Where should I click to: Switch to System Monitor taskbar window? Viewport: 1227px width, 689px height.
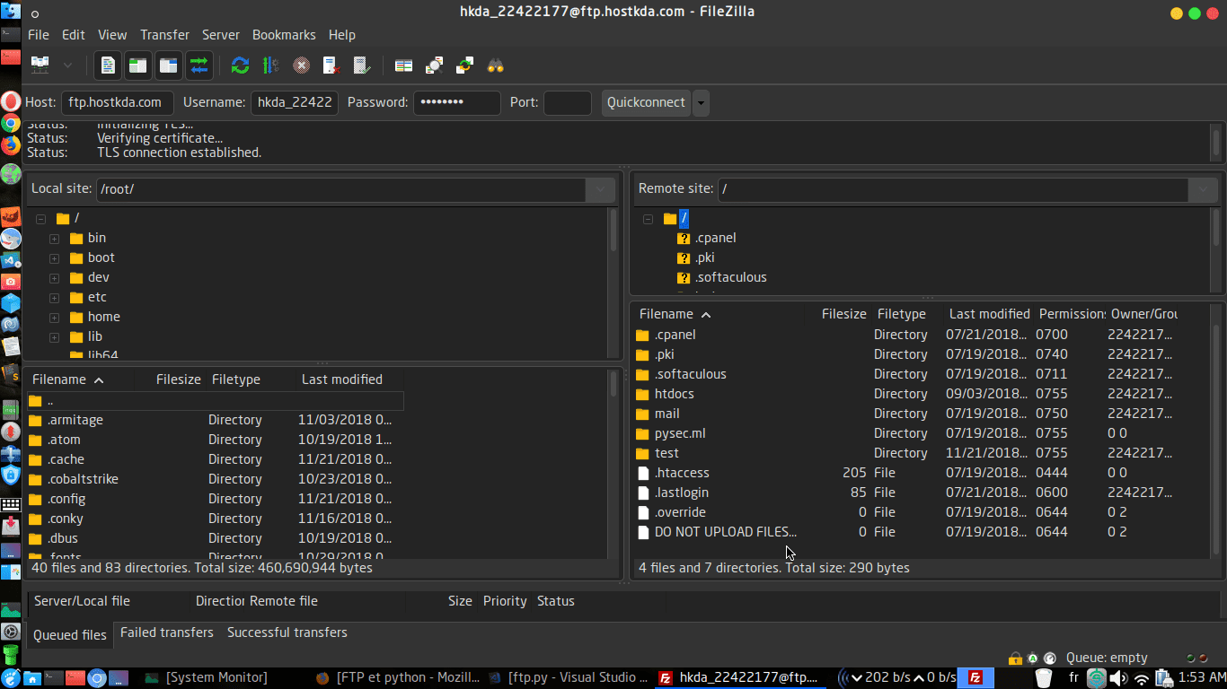point(207,677)
